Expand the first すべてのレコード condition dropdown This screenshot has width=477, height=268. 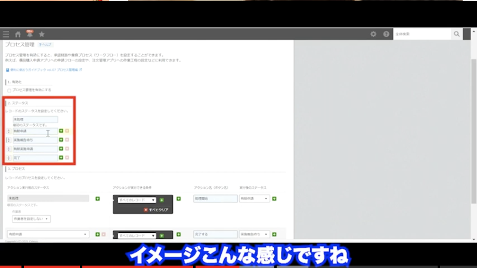(x=137, y=201)
